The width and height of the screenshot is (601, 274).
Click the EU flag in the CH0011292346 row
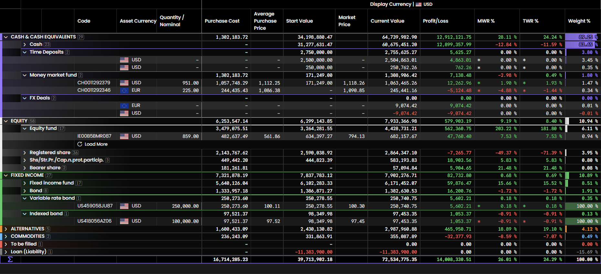click(x=124, y=90)
